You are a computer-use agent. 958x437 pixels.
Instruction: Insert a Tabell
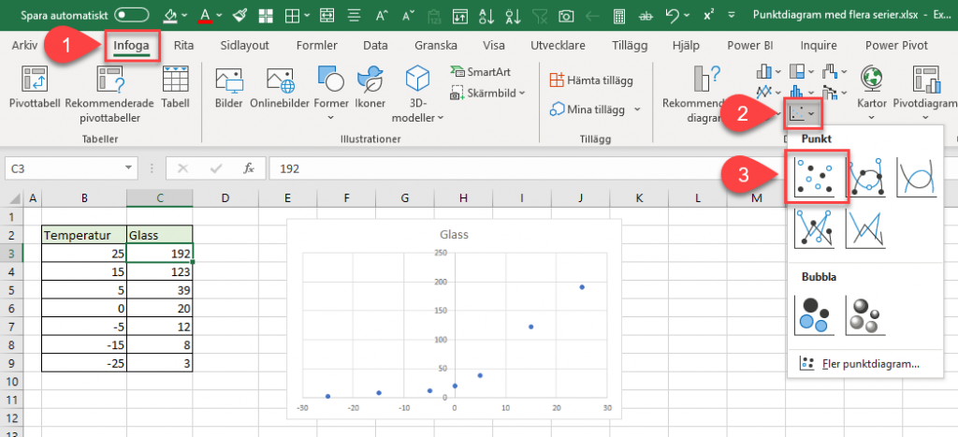[175, 87]
